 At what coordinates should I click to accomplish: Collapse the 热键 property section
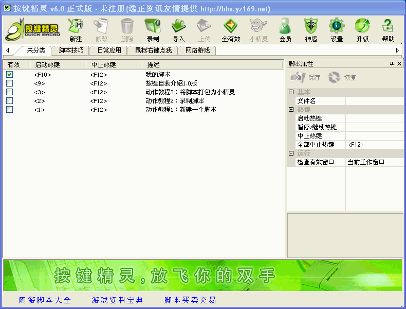click(291, 110)
